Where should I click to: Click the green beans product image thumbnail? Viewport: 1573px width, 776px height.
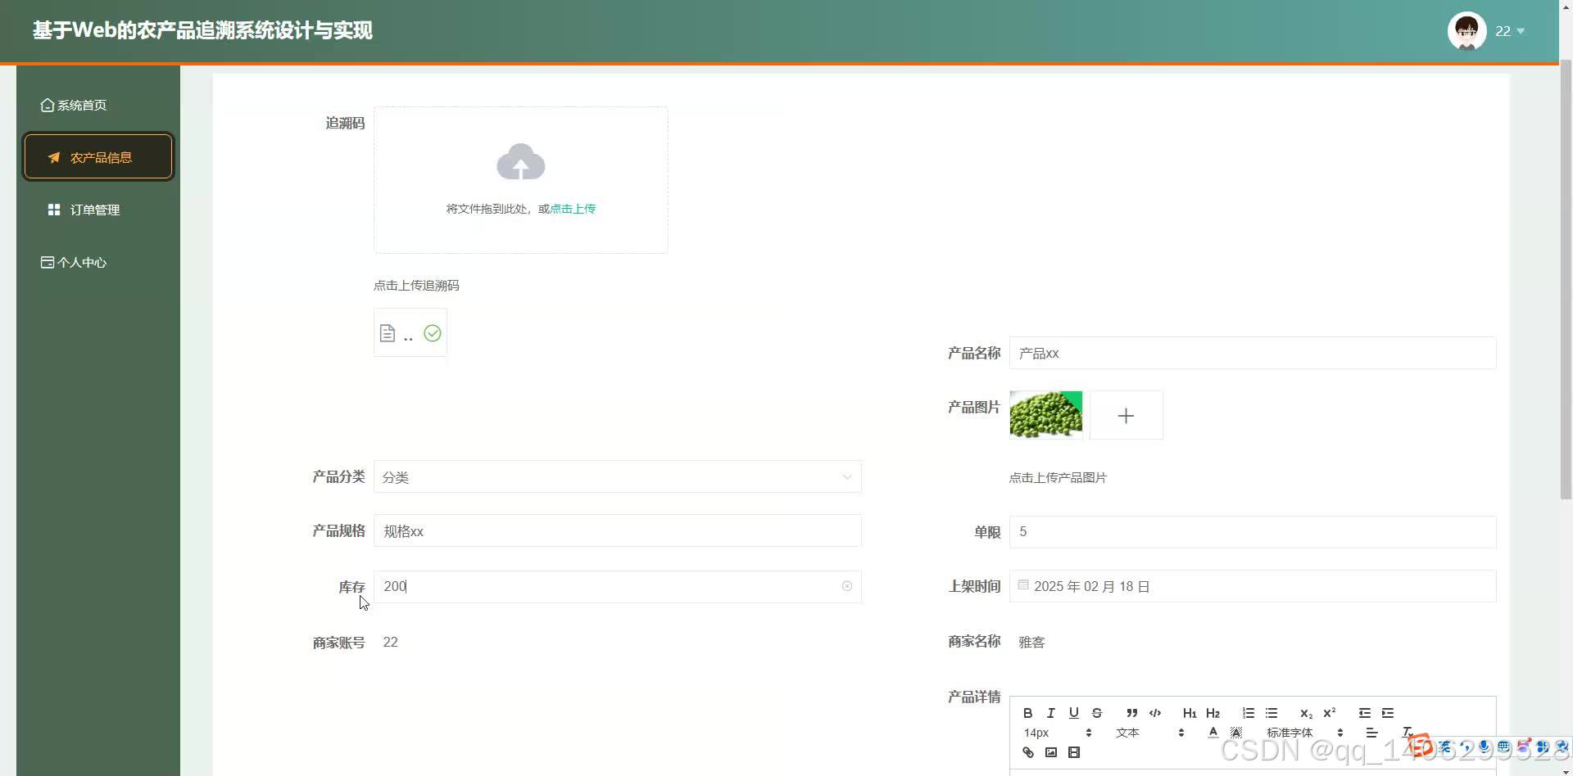(x=1045, y=415)
